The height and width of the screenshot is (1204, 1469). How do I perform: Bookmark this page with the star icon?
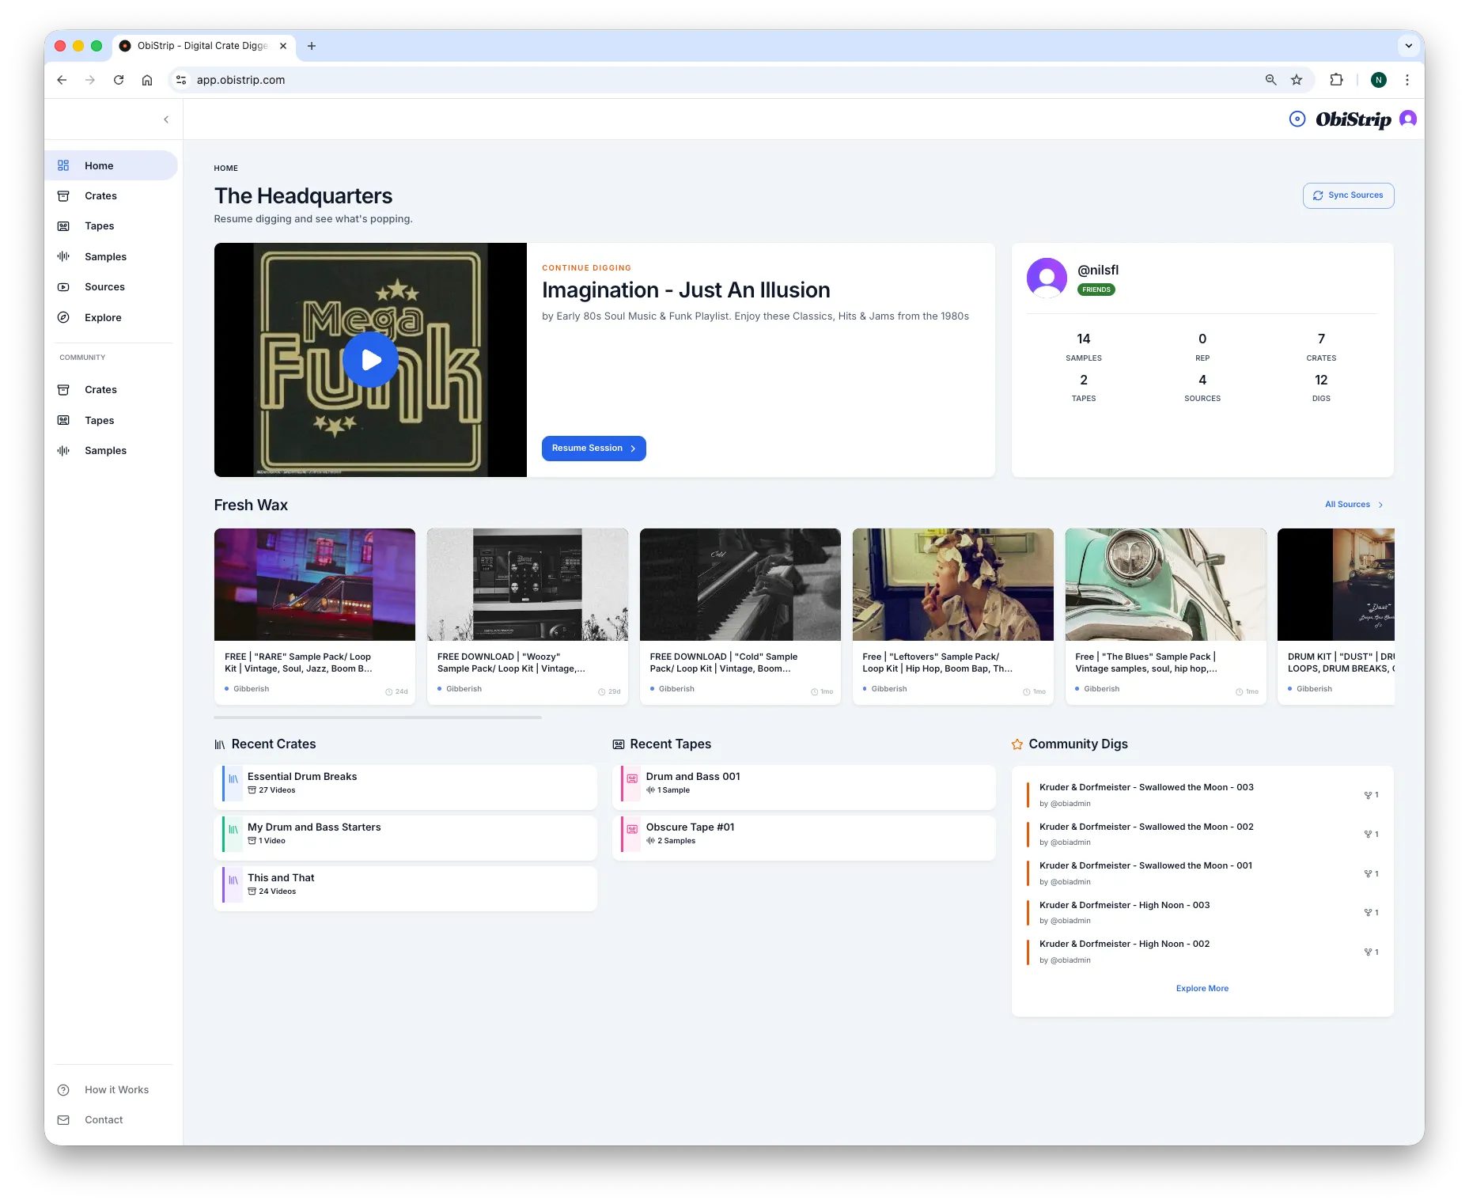click(x=1297, y=80)
